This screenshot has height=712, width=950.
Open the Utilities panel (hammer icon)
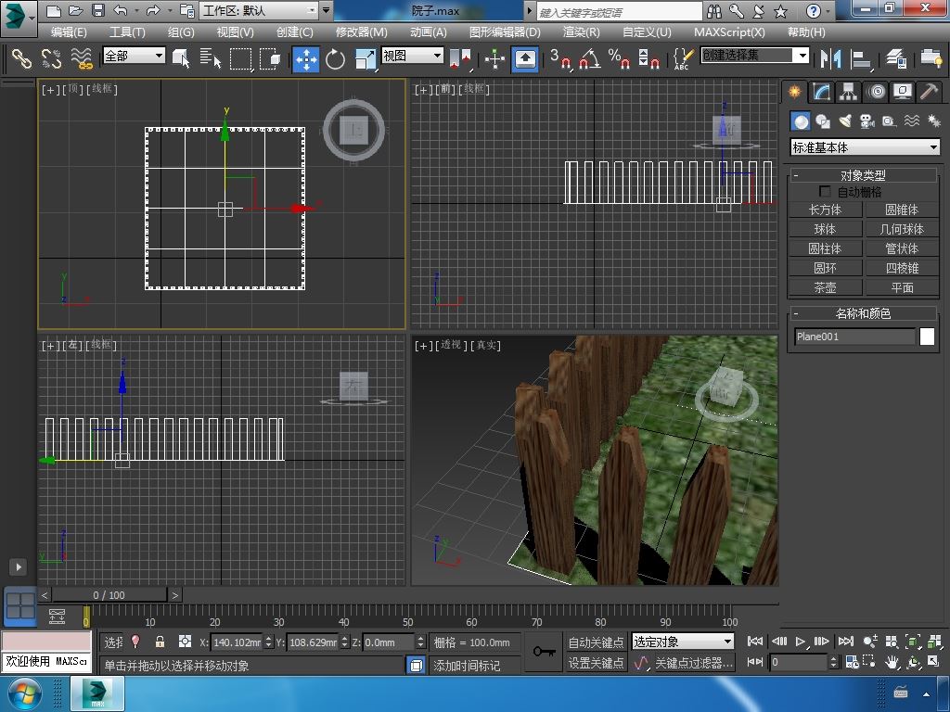coord(929,92)
